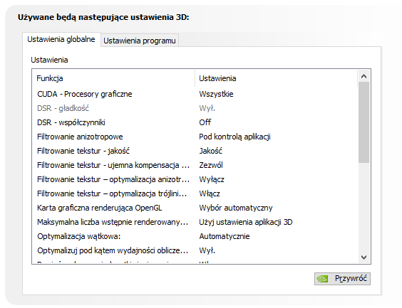
Task: Select Maksymalna liczba wstępnie renderowanych row
Action: point(195,222)
